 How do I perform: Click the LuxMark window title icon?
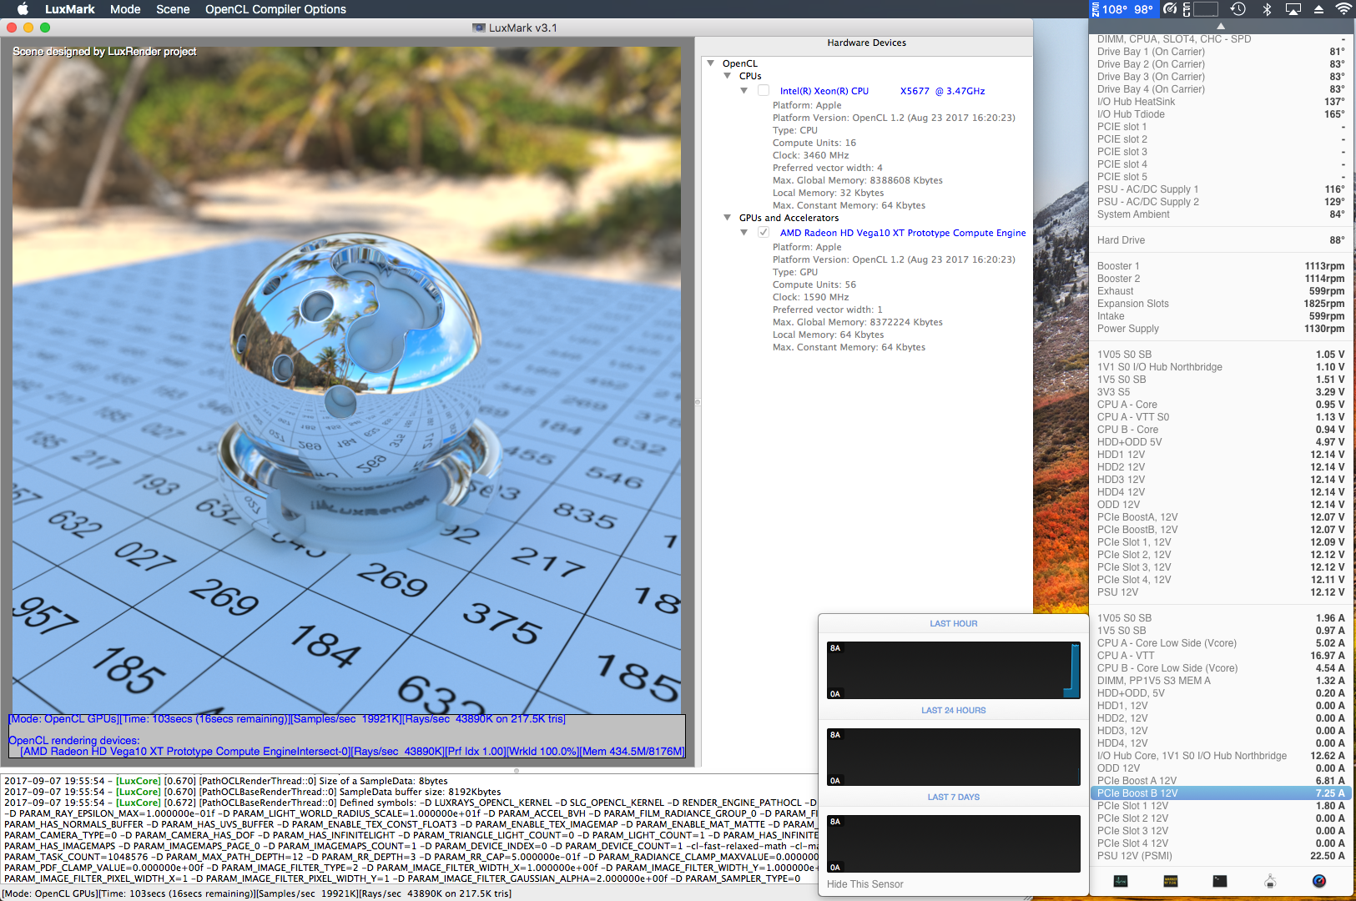click(479, 28)
